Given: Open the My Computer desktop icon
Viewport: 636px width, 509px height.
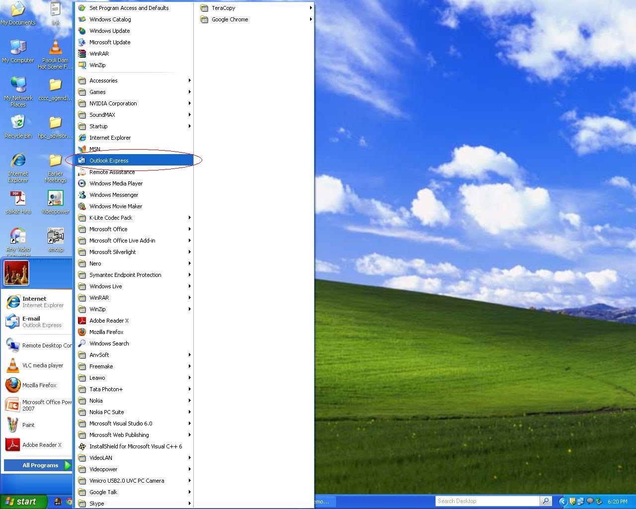Looking at the screenshot, I should click(18, 47).
